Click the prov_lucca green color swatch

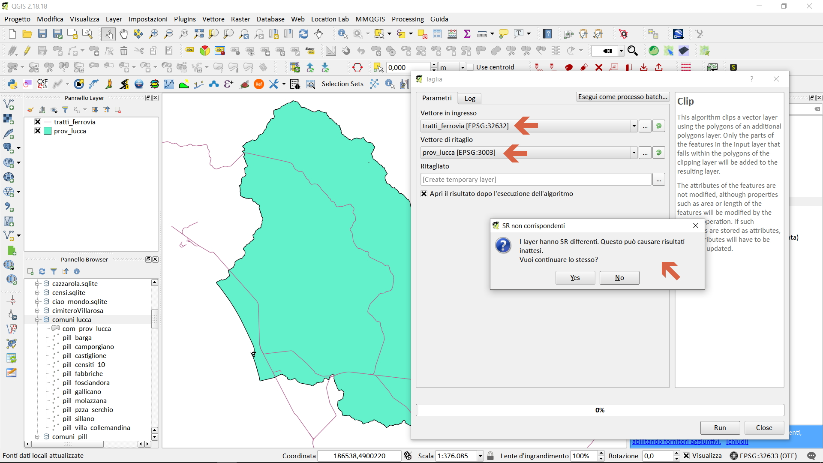point(48,131)
